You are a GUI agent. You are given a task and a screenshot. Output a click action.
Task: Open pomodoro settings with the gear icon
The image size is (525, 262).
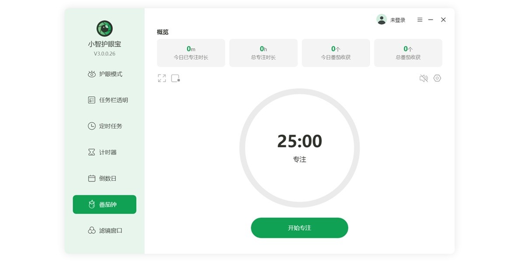[x=437, y=78]
